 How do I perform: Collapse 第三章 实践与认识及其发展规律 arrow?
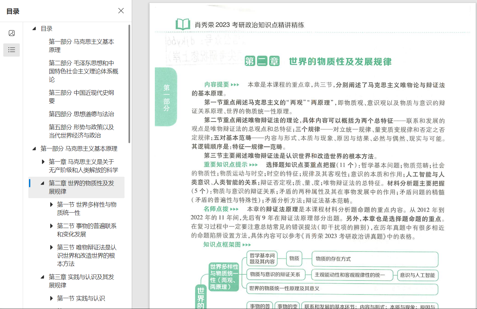point(42,277)
